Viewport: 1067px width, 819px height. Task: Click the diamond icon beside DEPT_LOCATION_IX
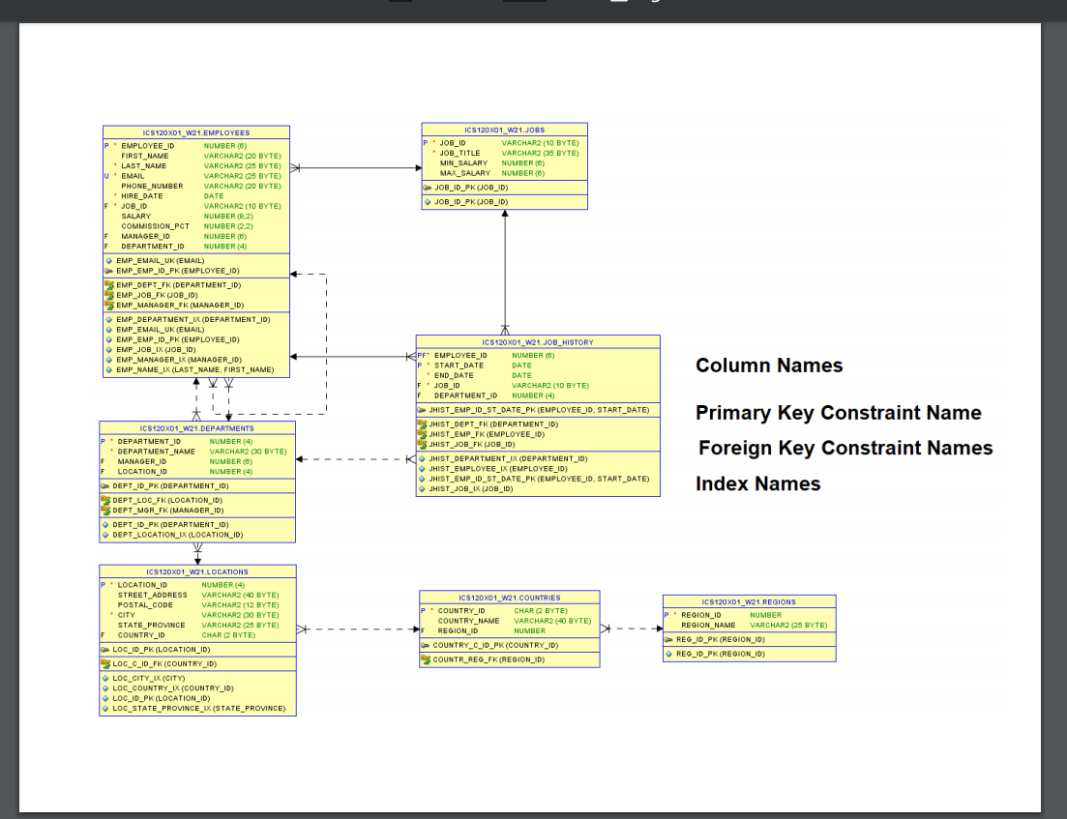pyautogui.click(x=105, y=535)
